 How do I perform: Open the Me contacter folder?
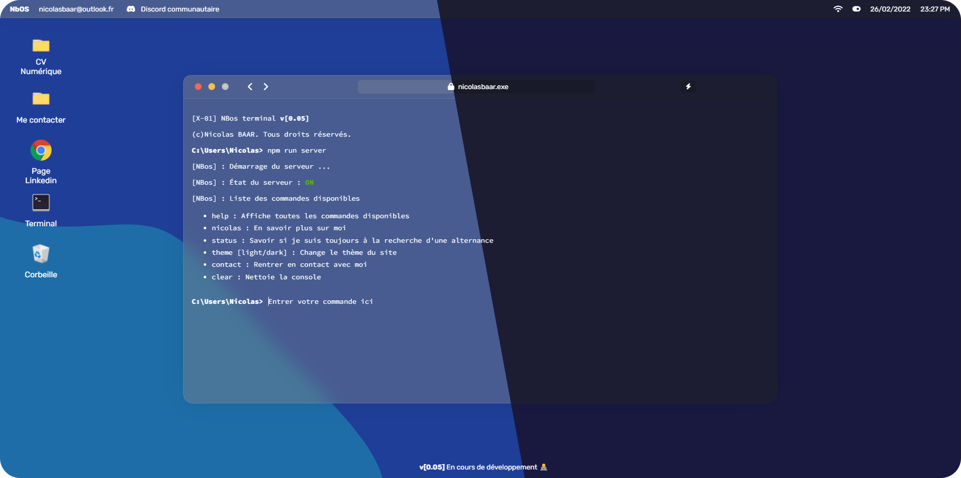(41, 99)
